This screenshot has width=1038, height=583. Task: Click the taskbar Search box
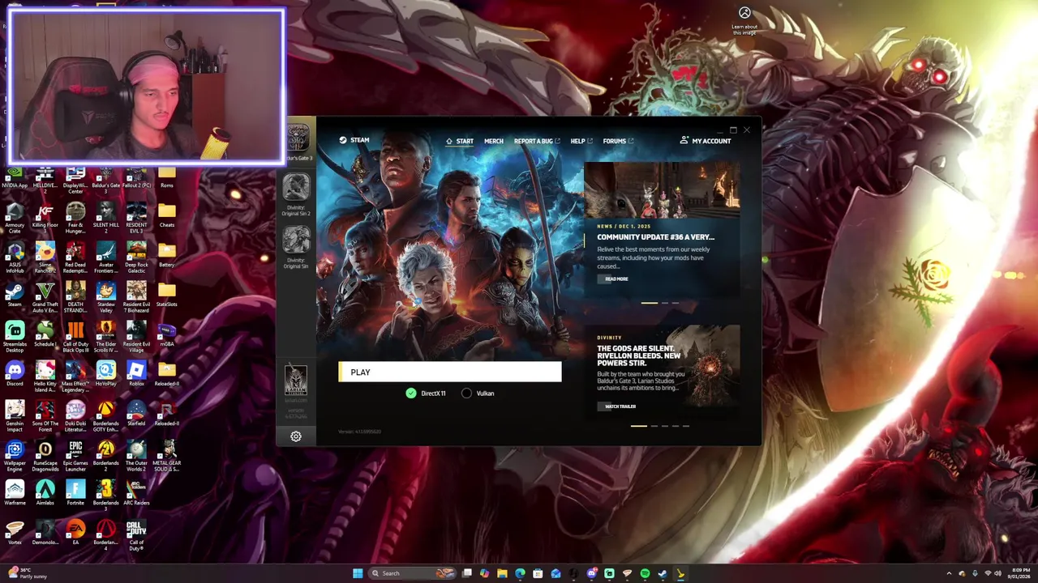tap(411, 573)
